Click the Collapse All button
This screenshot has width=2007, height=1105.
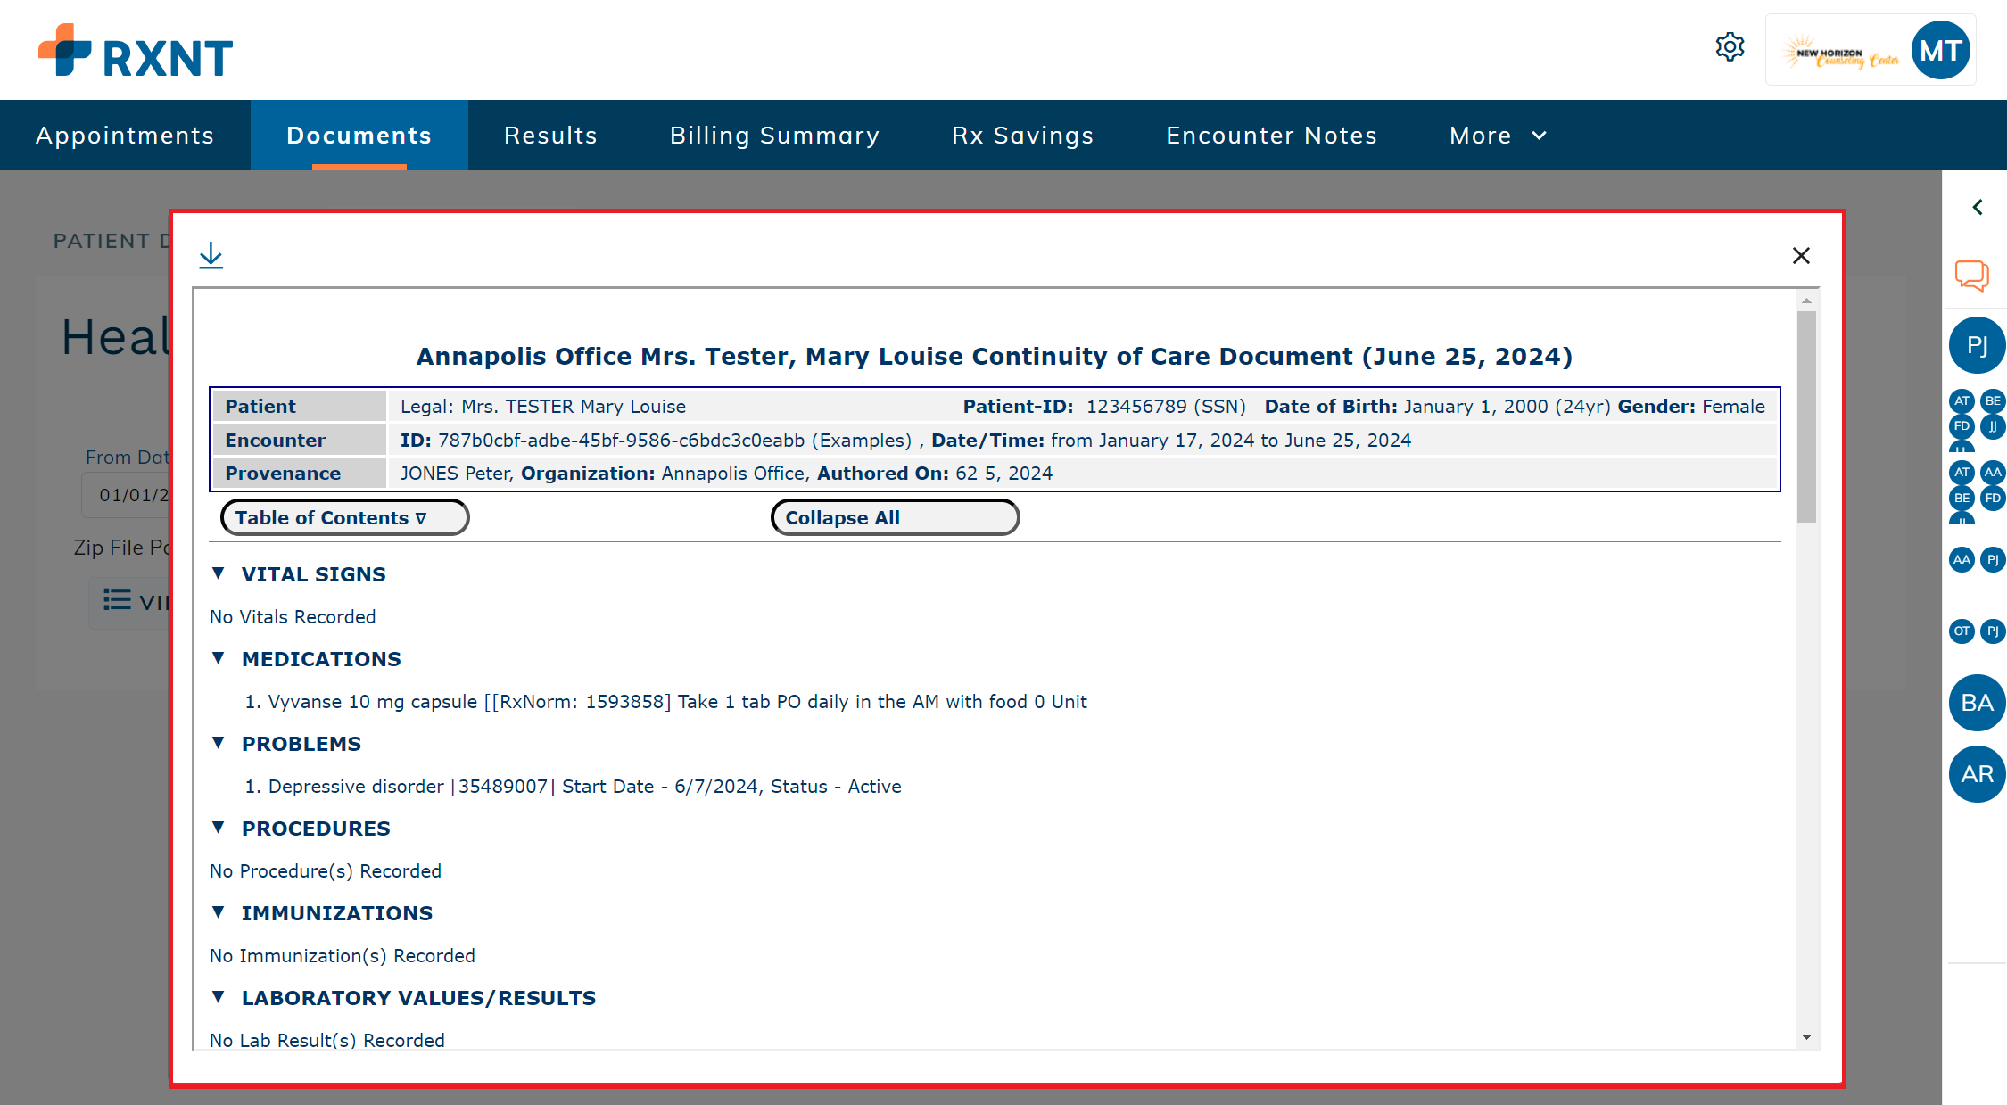[894, 517]
